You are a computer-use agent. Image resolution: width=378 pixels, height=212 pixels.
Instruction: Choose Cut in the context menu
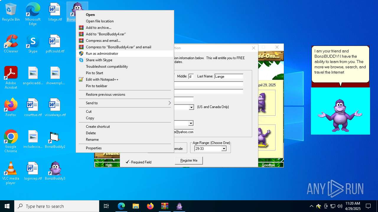point(125,112)
